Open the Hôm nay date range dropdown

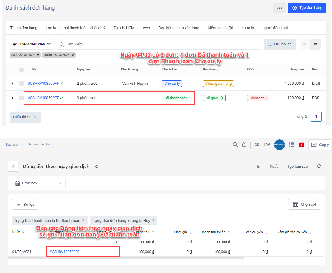39,183
